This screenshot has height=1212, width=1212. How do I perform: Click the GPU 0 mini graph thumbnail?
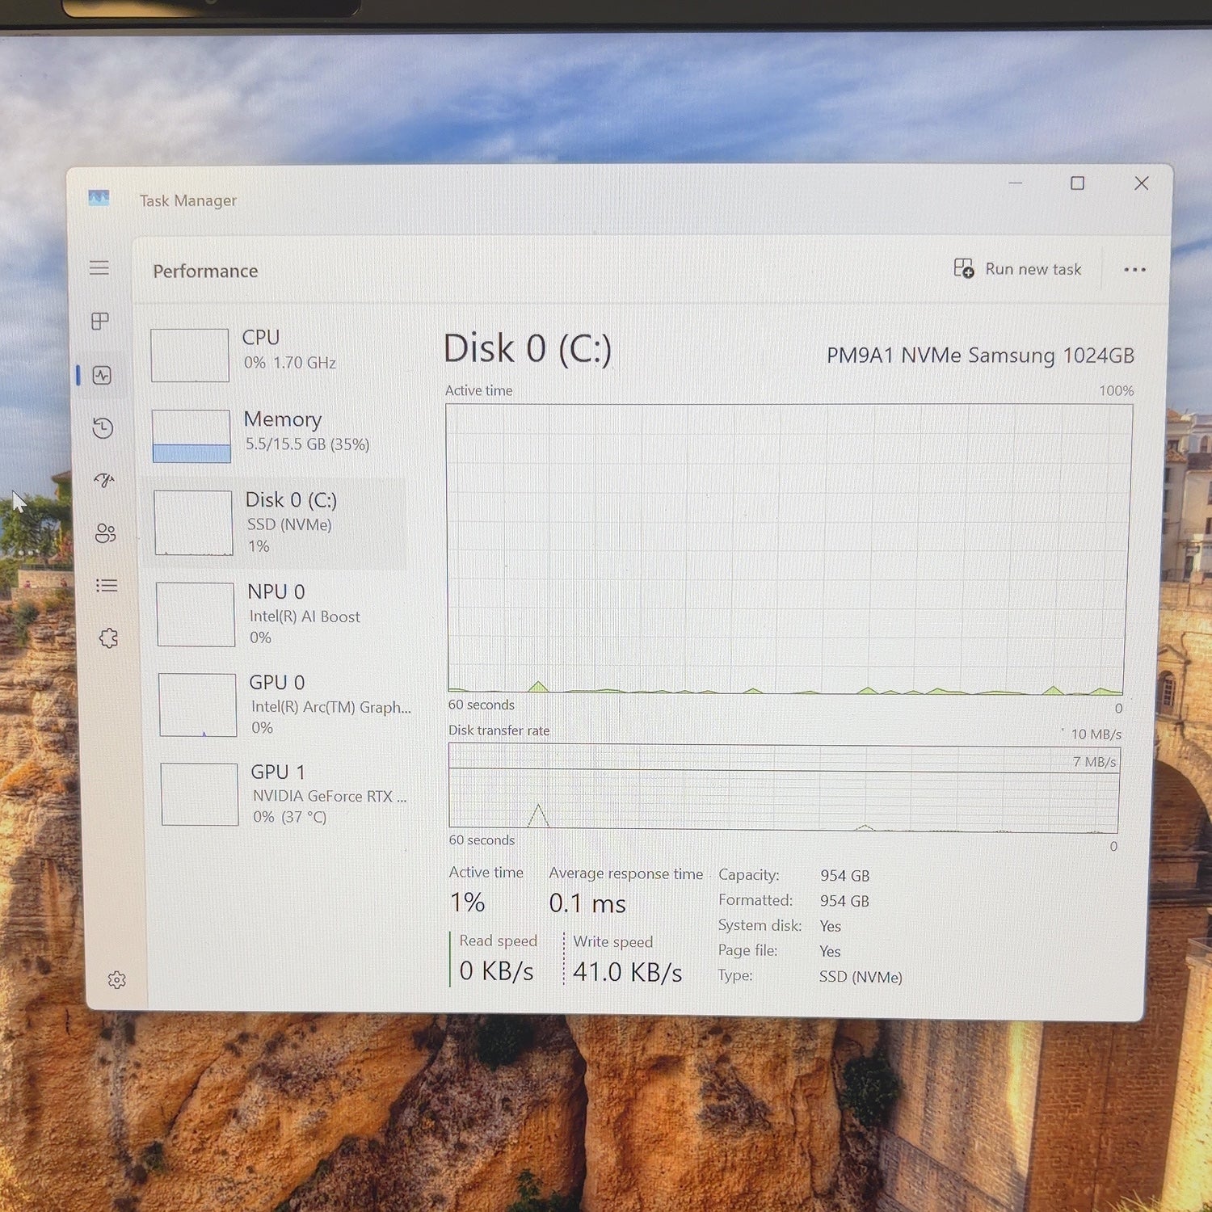click(197, 705)
